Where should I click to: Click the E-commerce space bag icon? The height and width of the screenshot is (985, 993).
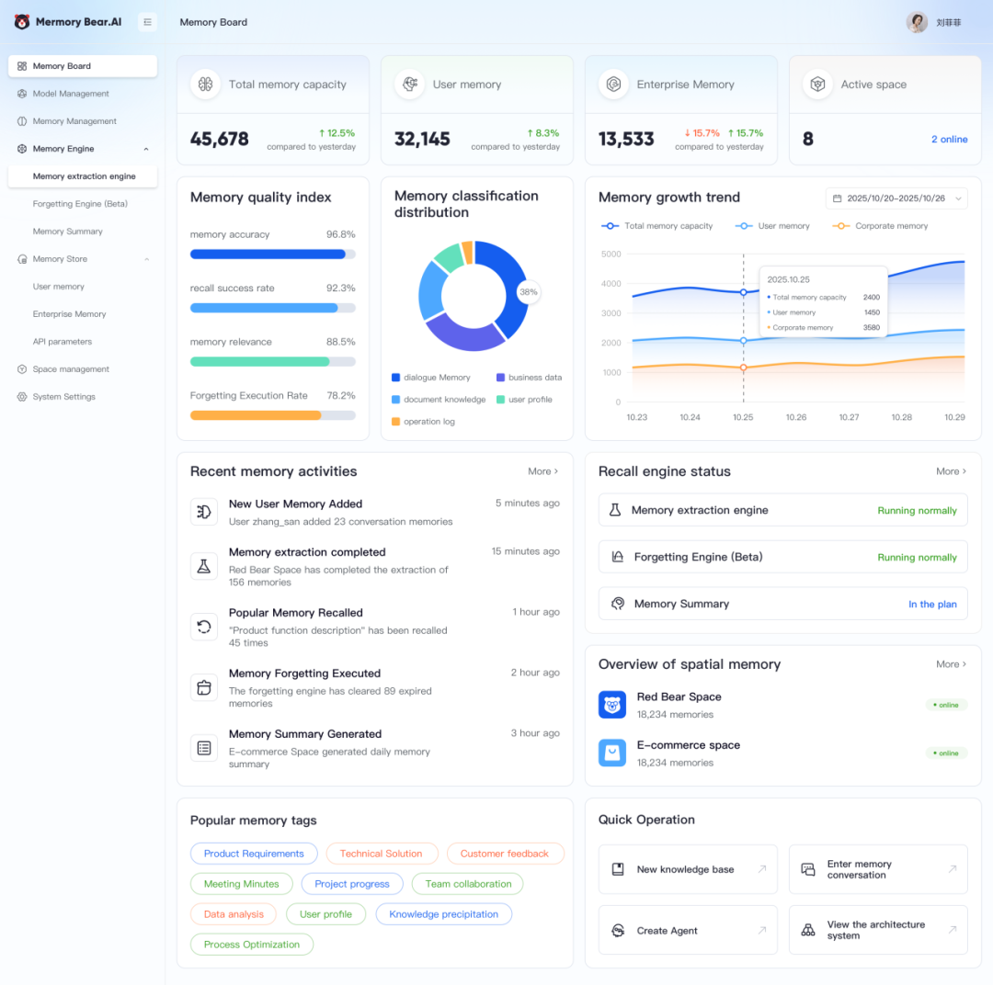click(x=611, y=753)
